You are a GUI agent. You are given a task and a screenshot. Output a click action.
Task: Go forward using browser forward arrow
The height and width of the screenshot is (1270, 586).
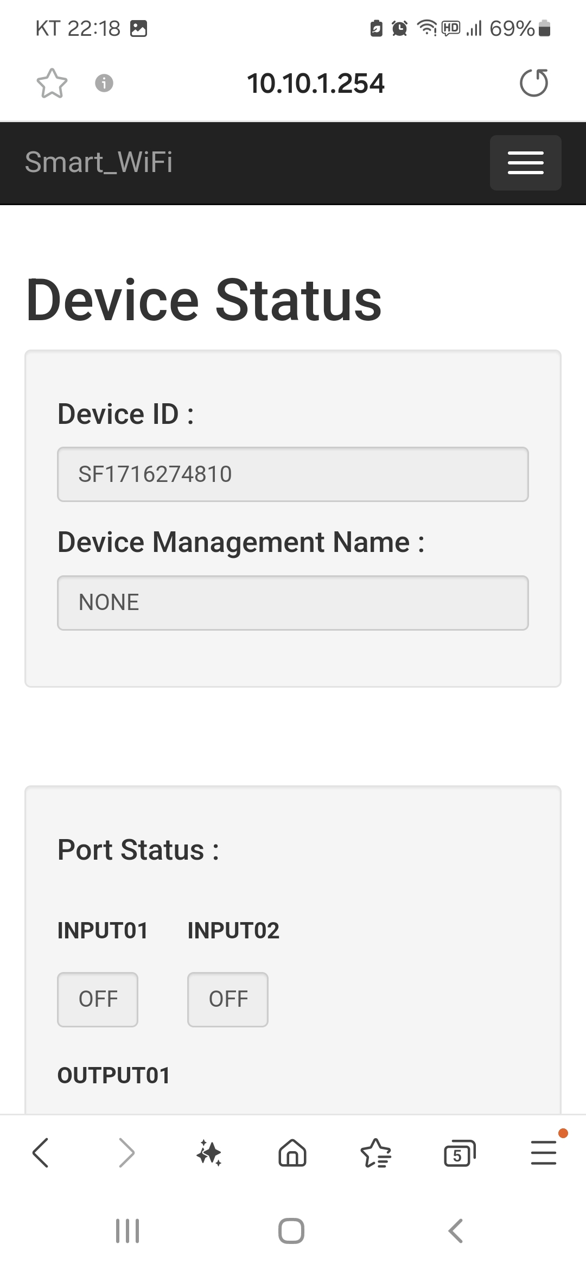click(126, 1153)
